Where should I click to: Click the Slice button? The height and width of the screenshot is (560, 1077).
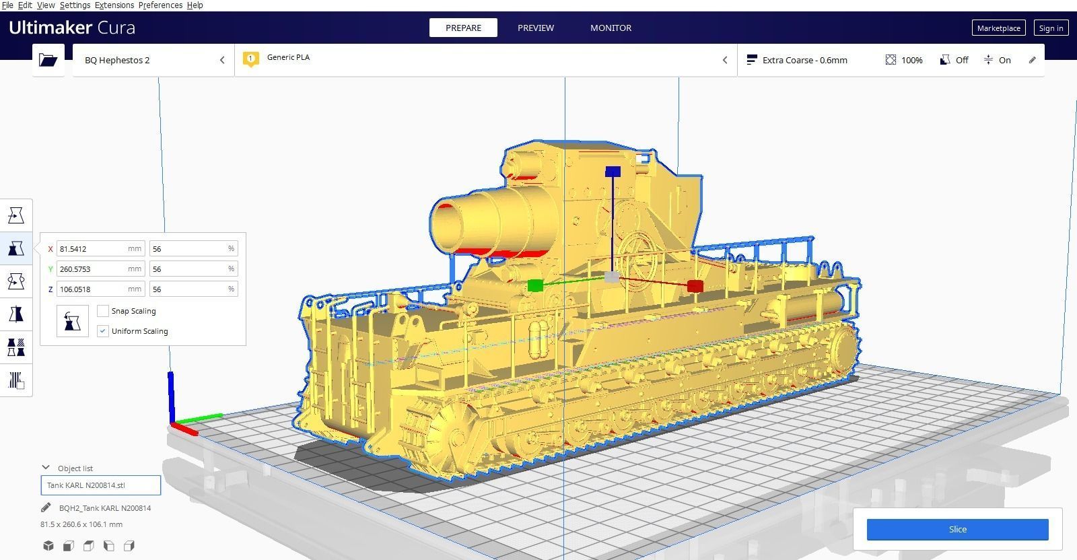pyautogui.click(x=957, y=529)
